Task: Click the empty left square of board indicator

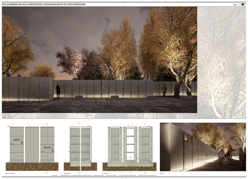Action: [x=241, y=4]
